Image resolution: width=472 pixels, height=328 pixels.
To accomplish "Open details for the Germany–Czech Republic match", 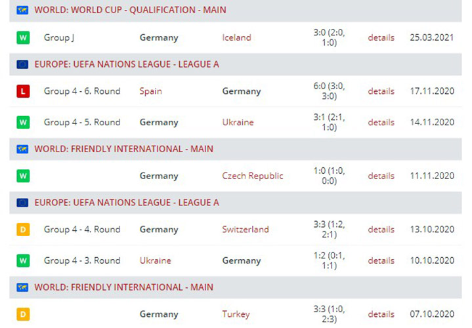I will (381, 176).
